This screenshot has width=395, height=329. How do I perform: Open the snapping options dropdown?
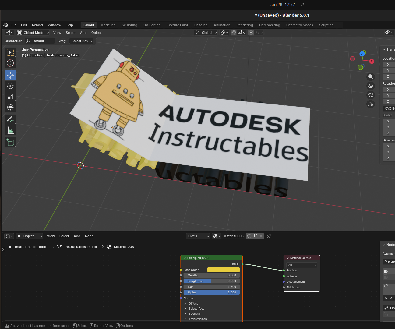(x=242, y=33)
